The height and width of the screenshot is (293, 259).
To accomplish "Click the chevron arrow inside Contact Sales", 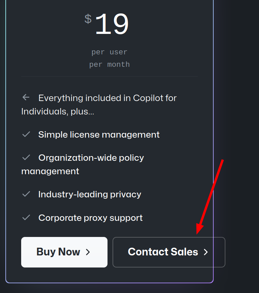I will (206, 252).
